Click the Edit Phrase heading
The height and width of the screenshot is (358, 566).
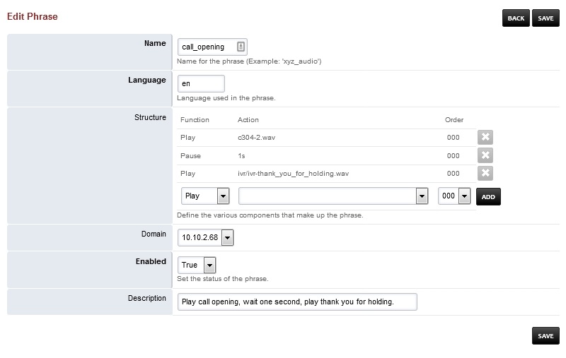tap(33, 16)
